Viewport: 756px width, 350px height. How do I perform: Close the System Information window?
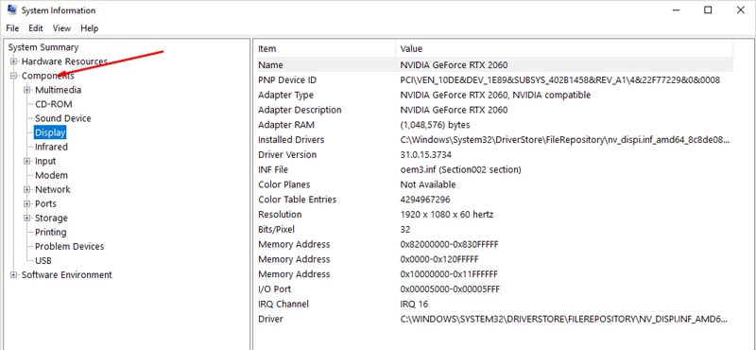741,10
